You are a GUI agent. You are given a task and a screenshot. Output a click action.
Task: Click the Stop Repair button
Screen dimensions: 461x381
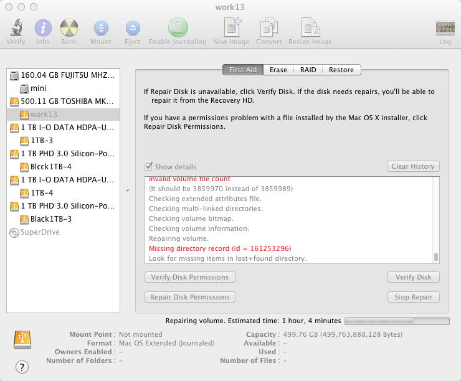tap(414, 297)
